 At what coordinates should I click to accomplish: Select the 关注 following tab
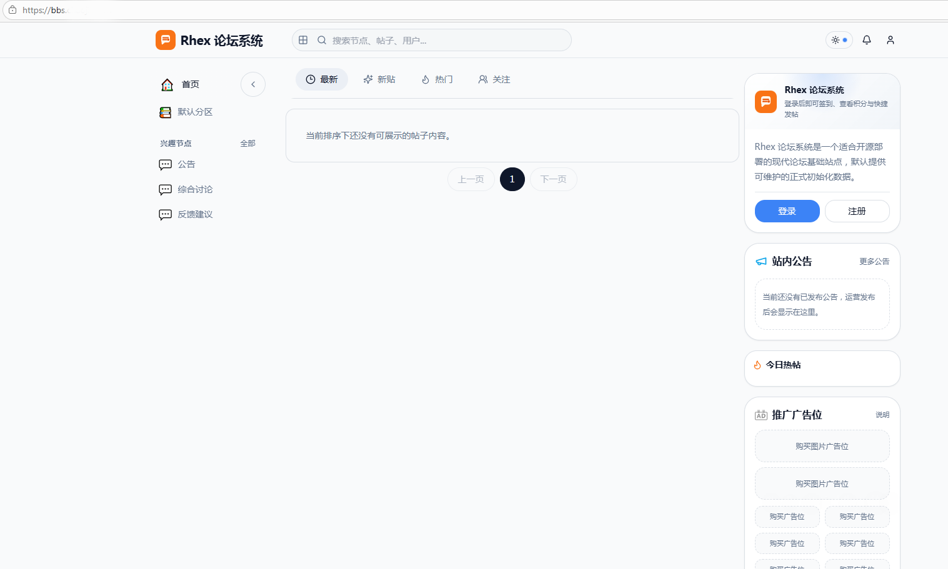[494, 79]
